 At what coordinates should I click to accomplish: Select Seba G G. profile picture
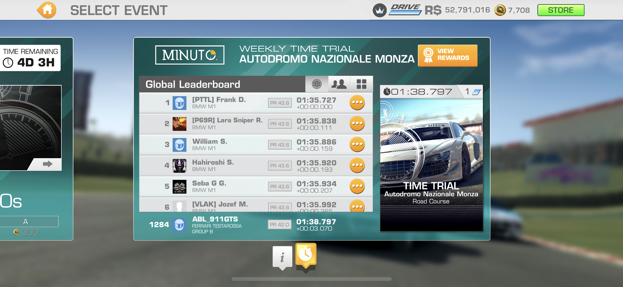pyautogui.click(x=180, y=187)
